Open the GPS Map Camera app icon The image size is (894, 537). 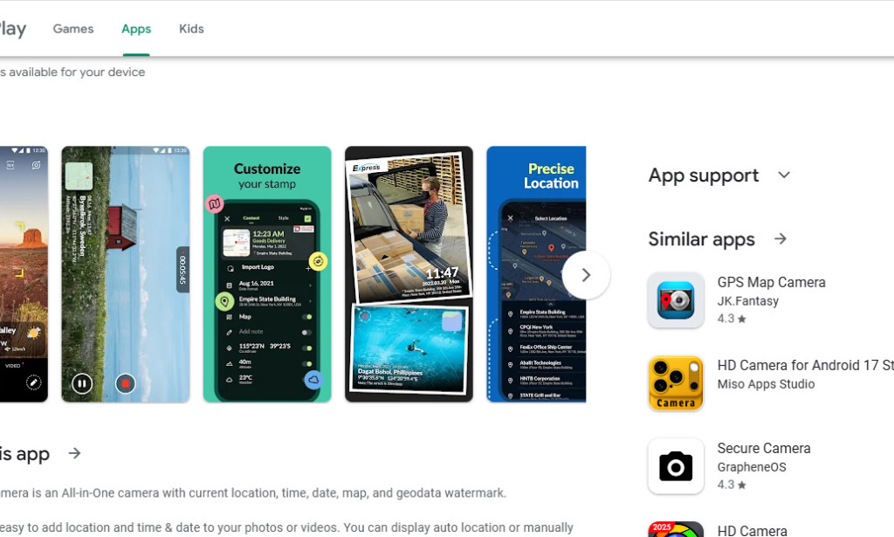pos(676,299)
